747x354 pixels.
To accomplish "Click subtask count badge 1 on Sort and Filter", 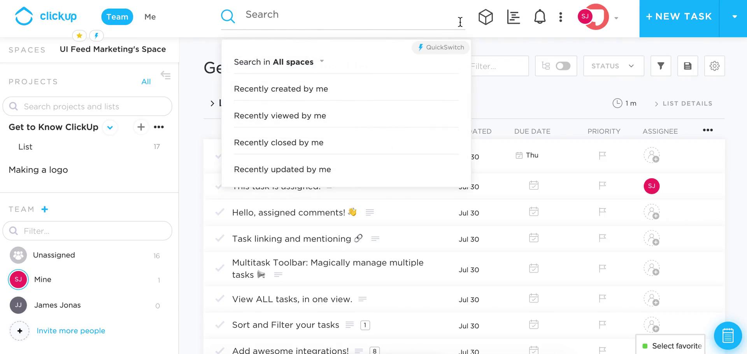I will (365, 325).
